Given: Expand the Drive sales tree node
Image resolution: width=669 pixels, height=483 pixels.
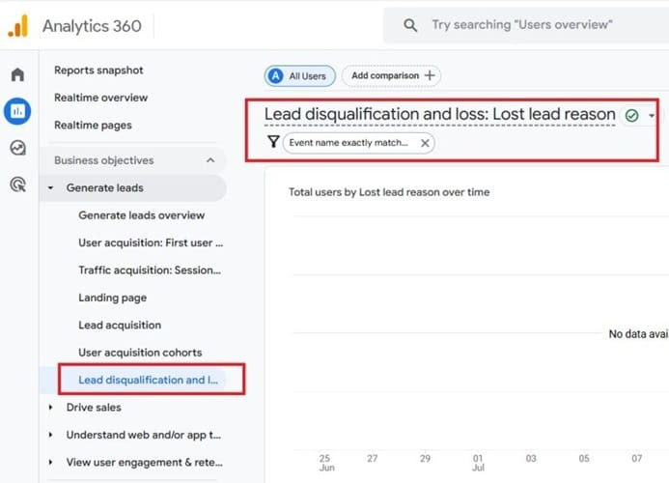Looking at the screenshot, I should click(51, 408).
